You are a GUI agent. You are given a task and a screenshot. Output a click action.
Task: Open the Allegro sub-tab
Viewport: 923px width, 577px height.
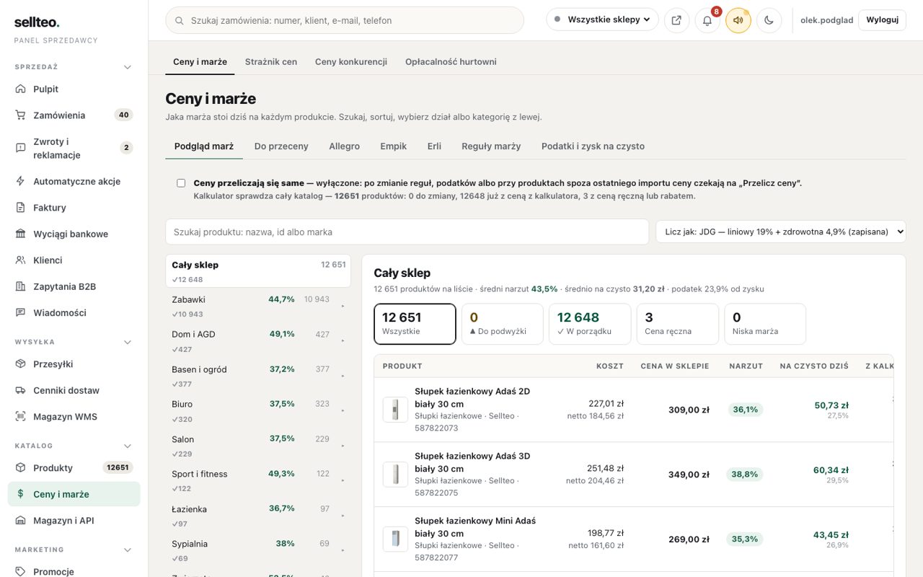click(x=344, y=146)
